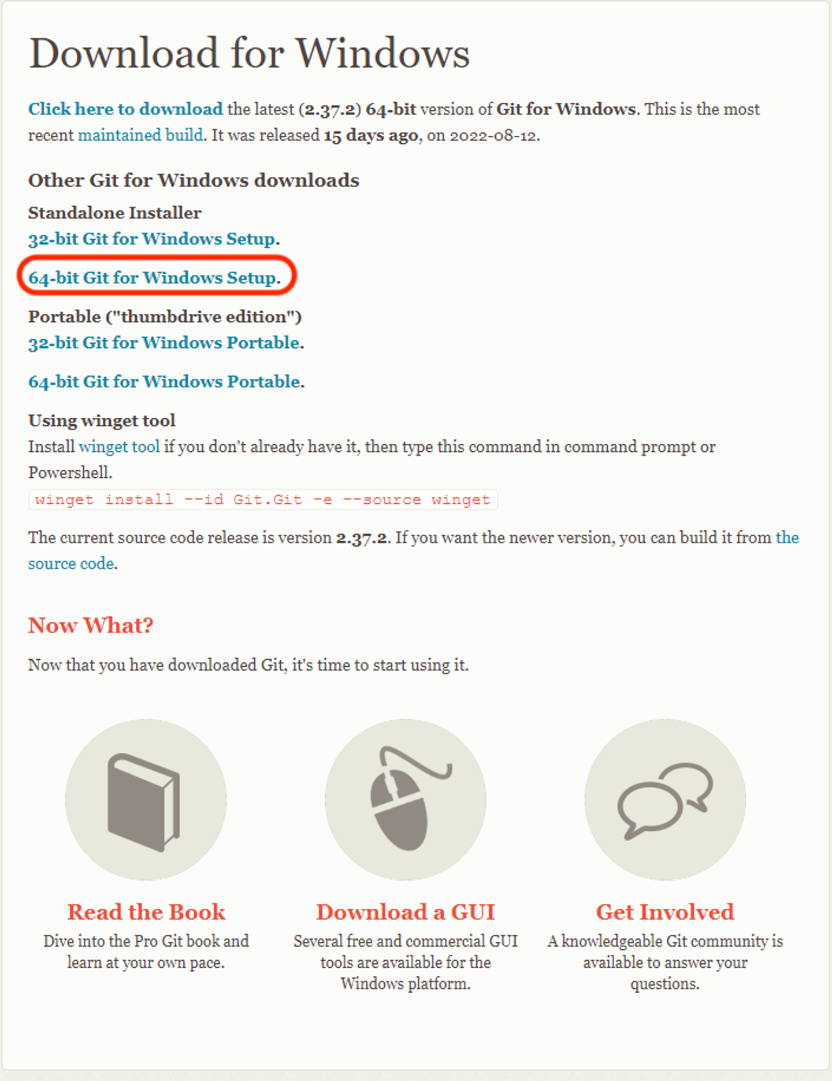Image resolution: width=832 pixels, height=1081 pixels.
Task: Open the 'Get Involved' heading link
Action: (665, 912)
